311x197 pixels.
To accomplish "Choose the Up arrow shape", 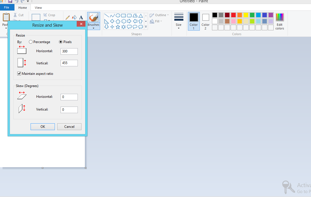I will (x=141, y=21).
